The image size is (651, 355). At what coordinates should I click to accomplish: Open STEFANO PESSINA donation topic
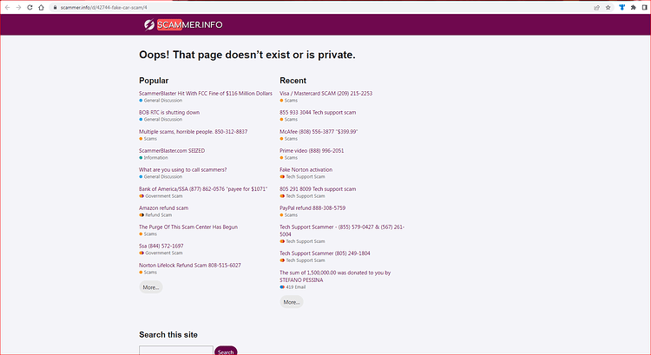click(x=335, y=277)
